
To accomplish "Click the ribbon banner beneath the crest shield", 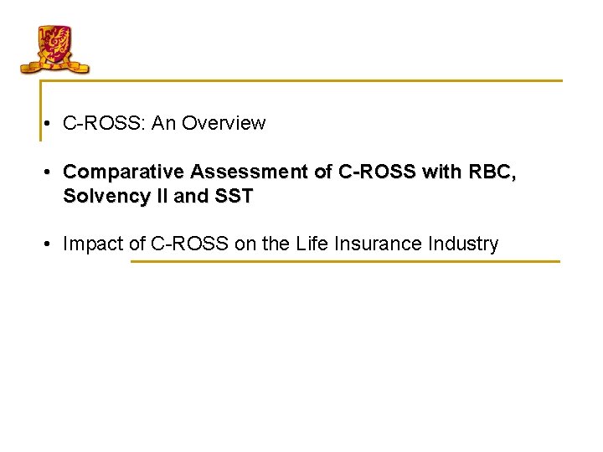I will point(54,67).
